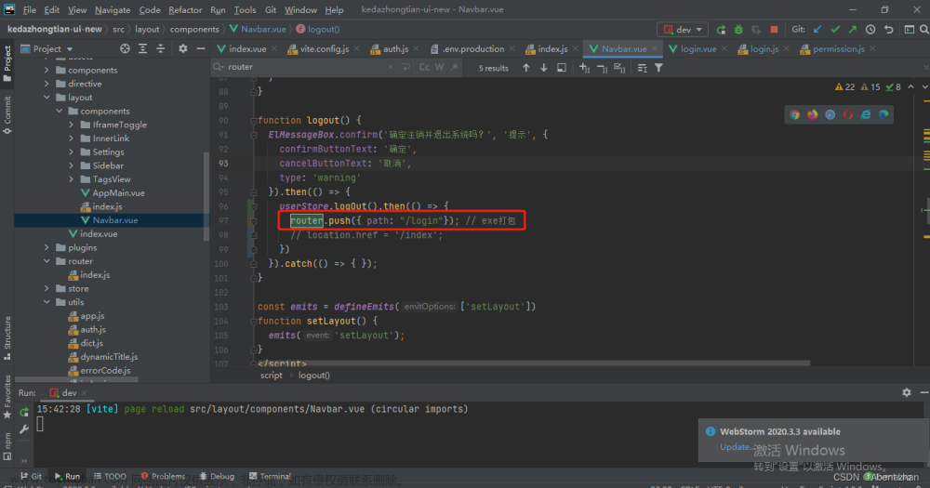Clear the router search text
The image size is (930, 488).
(x=391, y=67)
